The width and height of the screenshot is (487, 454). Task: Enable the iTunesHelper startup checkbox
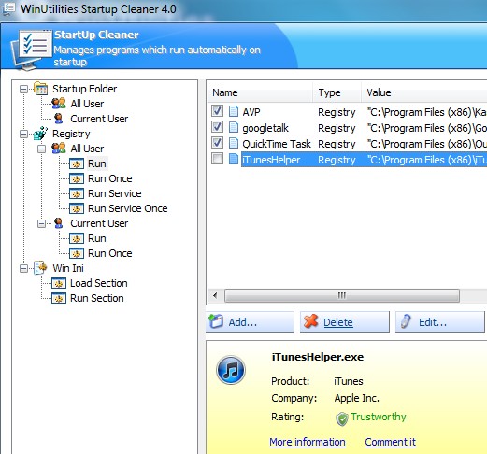click(x=217, y=159)
